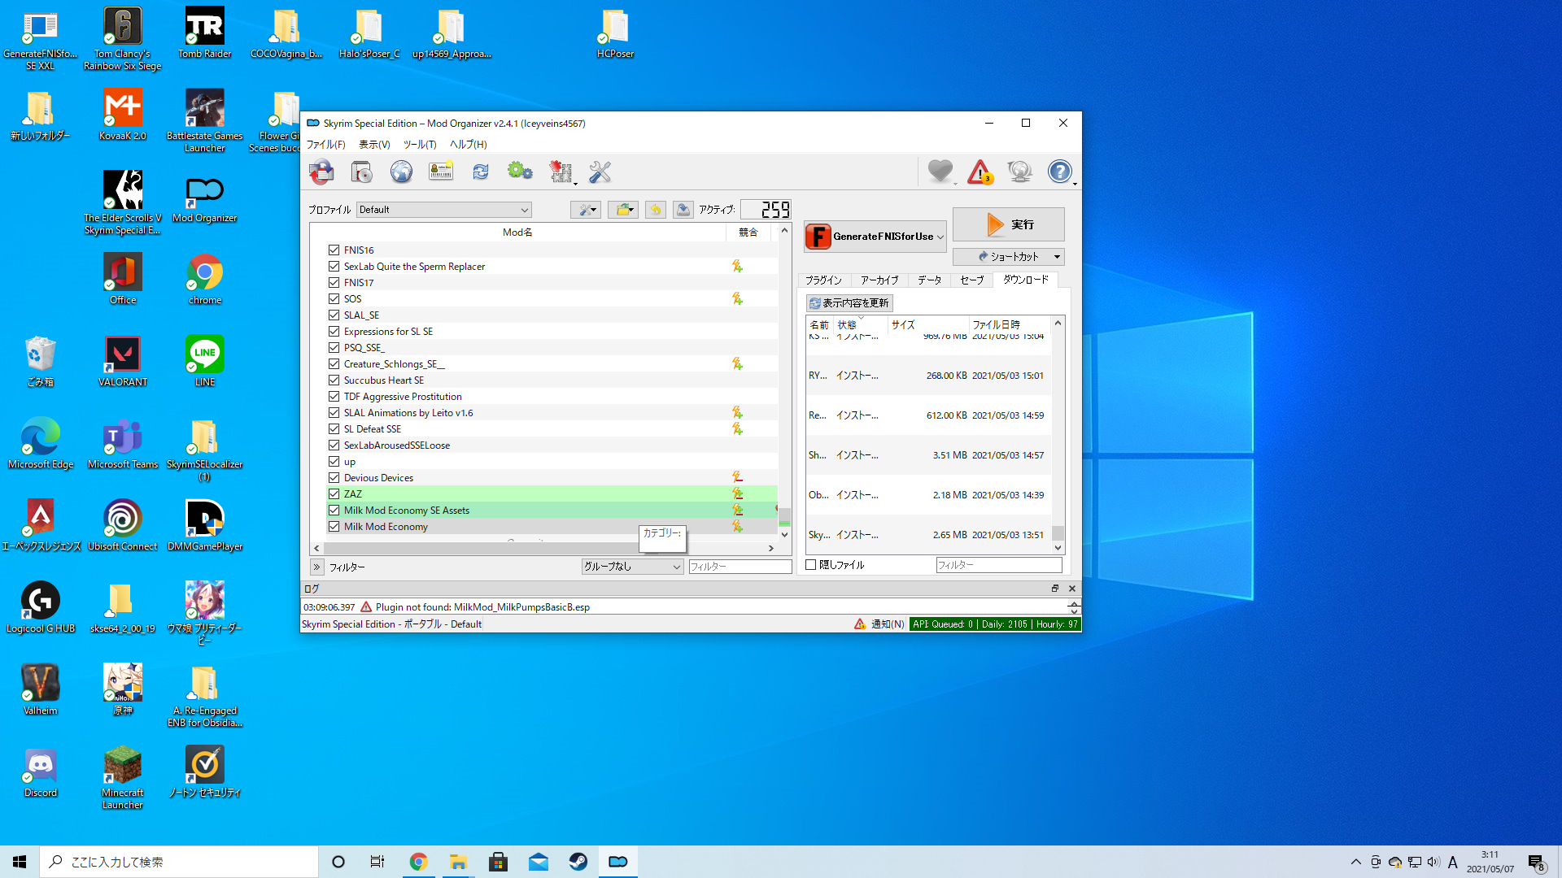1562x878 pixels.
Task: Open the problems warning triangle icon
Action: click(980, 172)
